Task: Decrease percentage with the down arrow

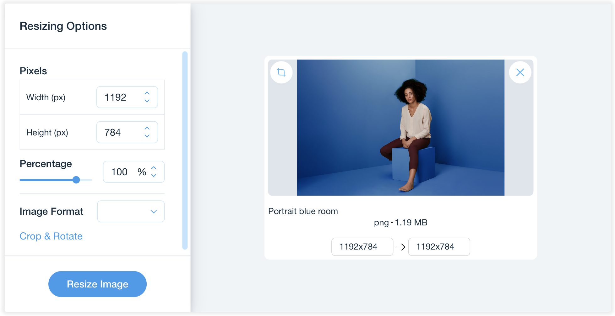Action: coord(154,176)
